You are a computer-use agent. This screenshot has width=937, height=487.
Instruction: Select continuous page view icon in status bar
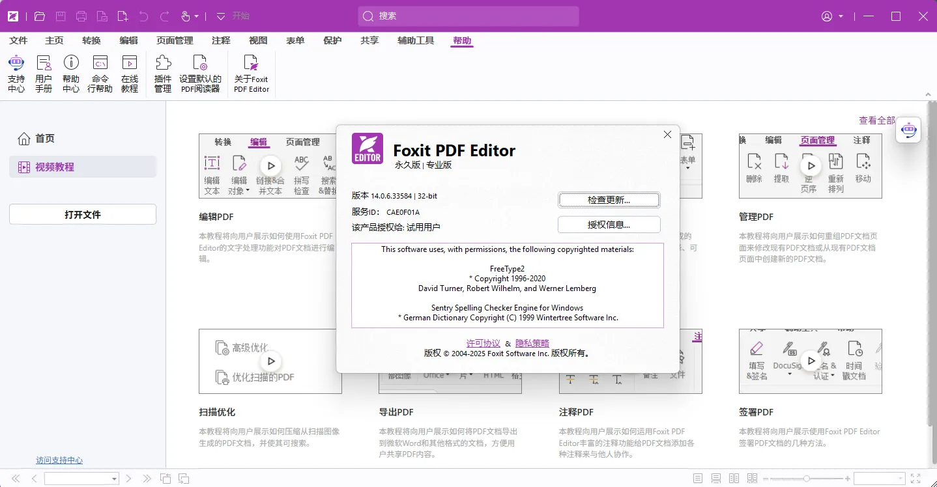716,479
